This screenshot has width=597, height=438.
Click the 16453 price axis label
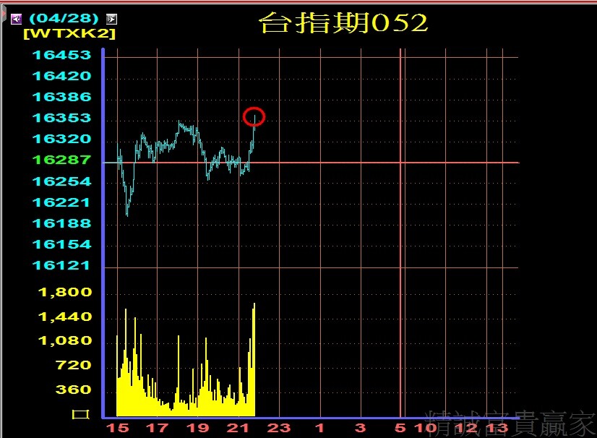(x=62, y=55)
